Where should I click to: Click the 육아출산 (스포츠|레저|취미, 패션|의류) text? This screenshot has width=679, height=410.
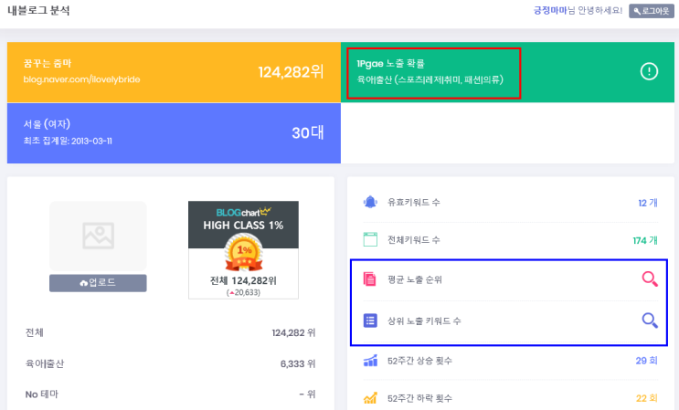[x=430, y=79]
